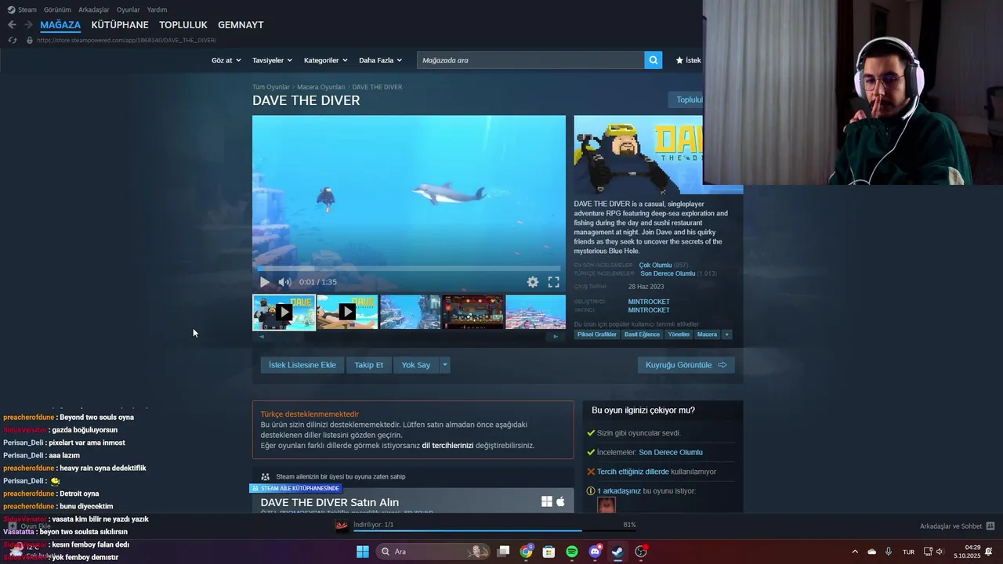Add more tags with the plus button
The height and width of the screenshot is (564, 1003).
click(726, 334)
